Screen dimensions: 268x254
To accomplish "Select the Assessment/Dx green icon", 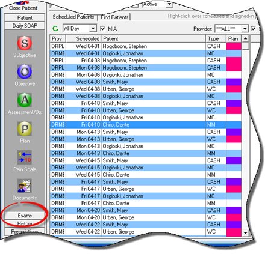I will click(x=25, y=100).
